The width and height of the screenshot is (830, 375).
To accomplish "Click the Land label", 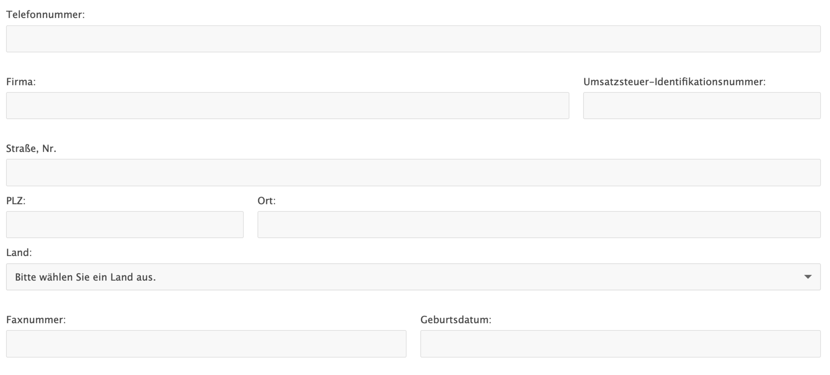I will point(19,253).
